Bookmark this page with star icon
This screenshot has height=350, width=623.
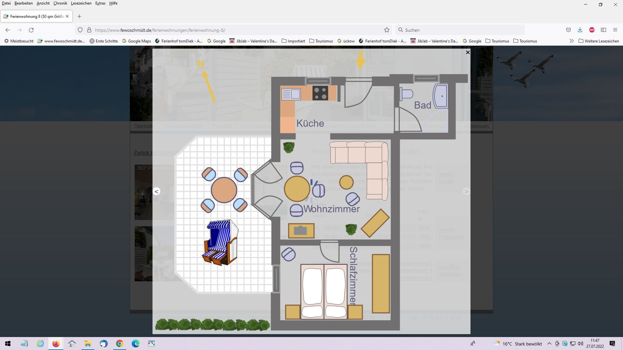pos(386,30)
